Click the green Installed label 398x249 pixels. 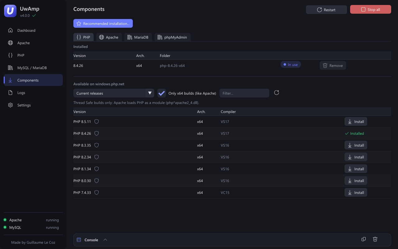[354, 134]
